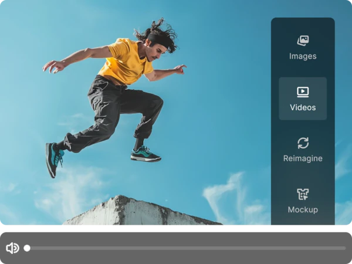Click the Reimagine circular arrows icon

(x=303, y=143)
